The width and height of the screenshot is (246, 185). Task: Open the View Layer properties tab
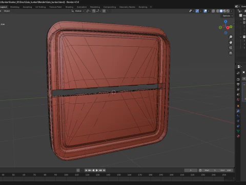[x=238, y=89]
